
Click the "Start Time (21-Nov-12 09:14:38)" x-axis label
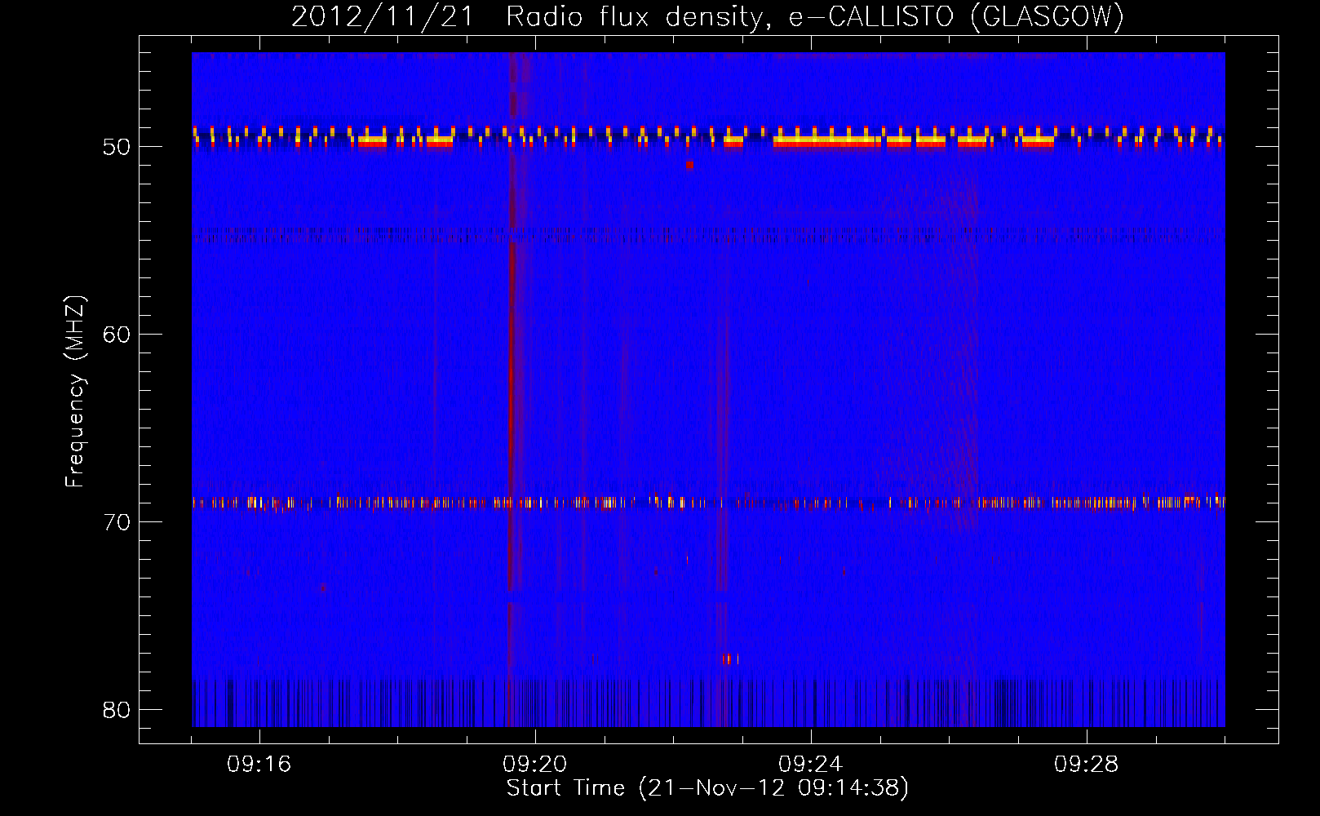click(x=707, y=788)
